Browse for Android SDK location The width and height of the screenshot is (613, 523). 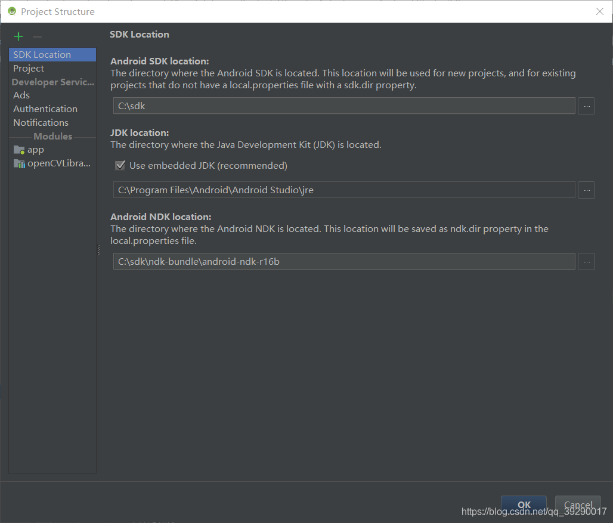586,106
